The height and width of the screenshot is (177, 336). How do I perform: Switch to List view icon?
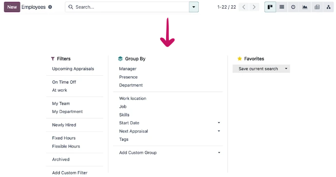pos(282,7)
